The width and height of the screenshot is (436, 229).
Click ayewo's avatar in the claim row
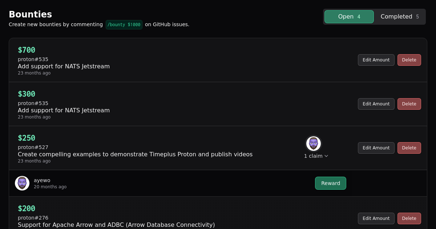coord(22,183)
